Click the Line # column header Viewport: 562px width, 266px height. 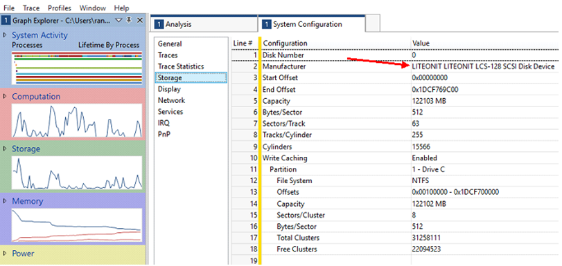(x=244, y=44)
